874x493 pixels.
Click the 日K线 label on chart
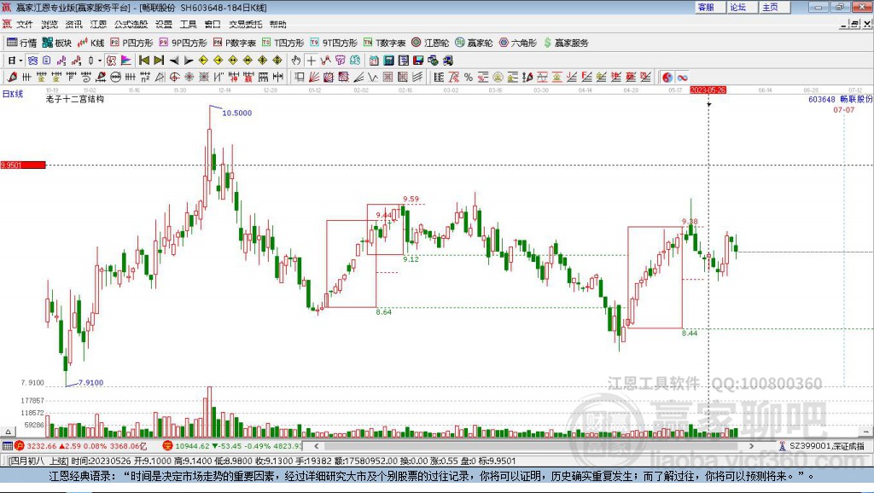(x=13, y=94)
